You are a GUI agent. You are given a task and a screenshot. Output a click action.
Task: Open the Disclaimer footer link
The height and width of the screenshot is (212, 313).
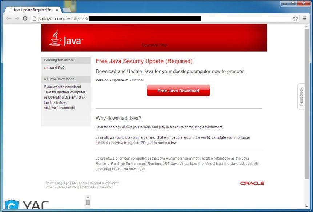pyautogui.click(x=105, y=187)
